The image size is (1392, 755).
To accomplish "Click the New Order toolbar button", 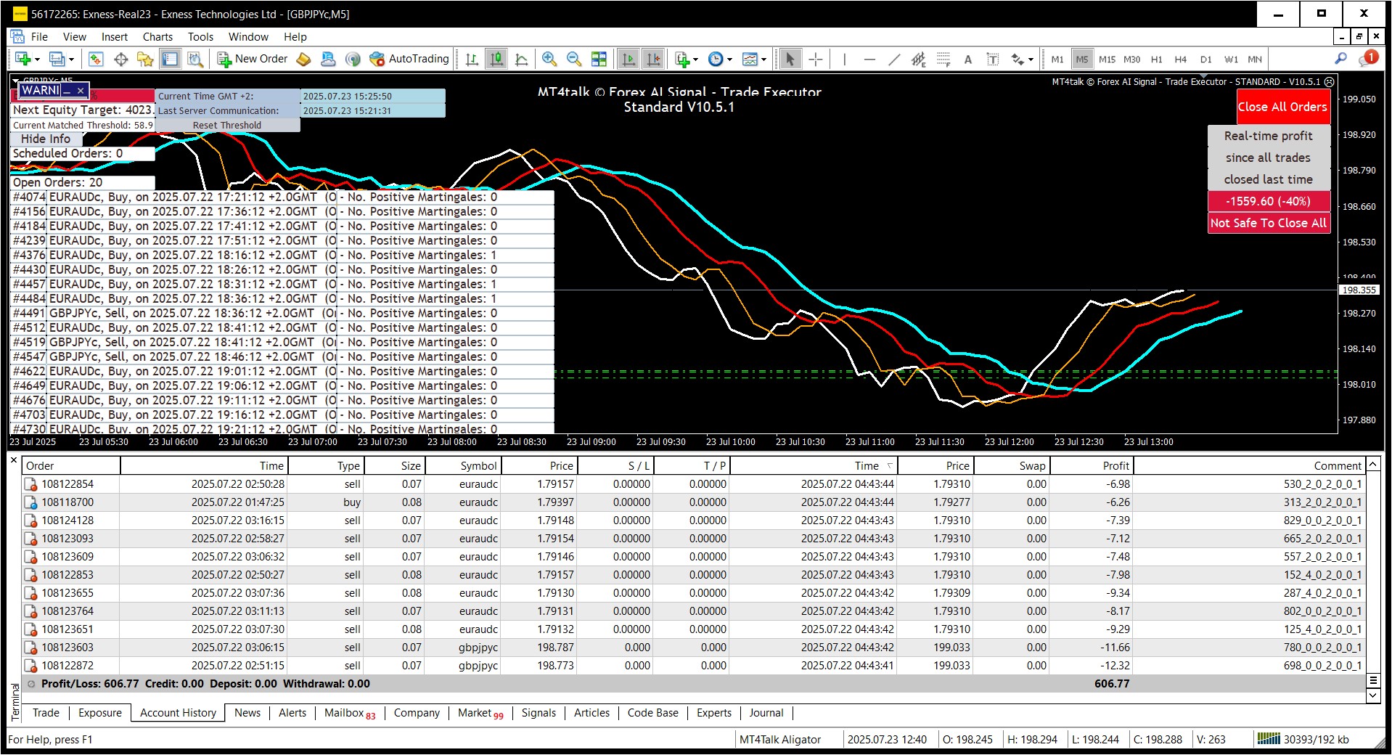I will (x=253, y=60).
